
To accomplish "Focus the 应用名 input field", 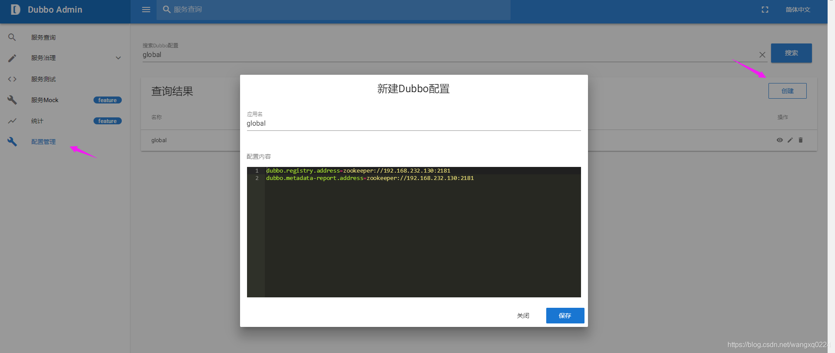I will [414, 123].
